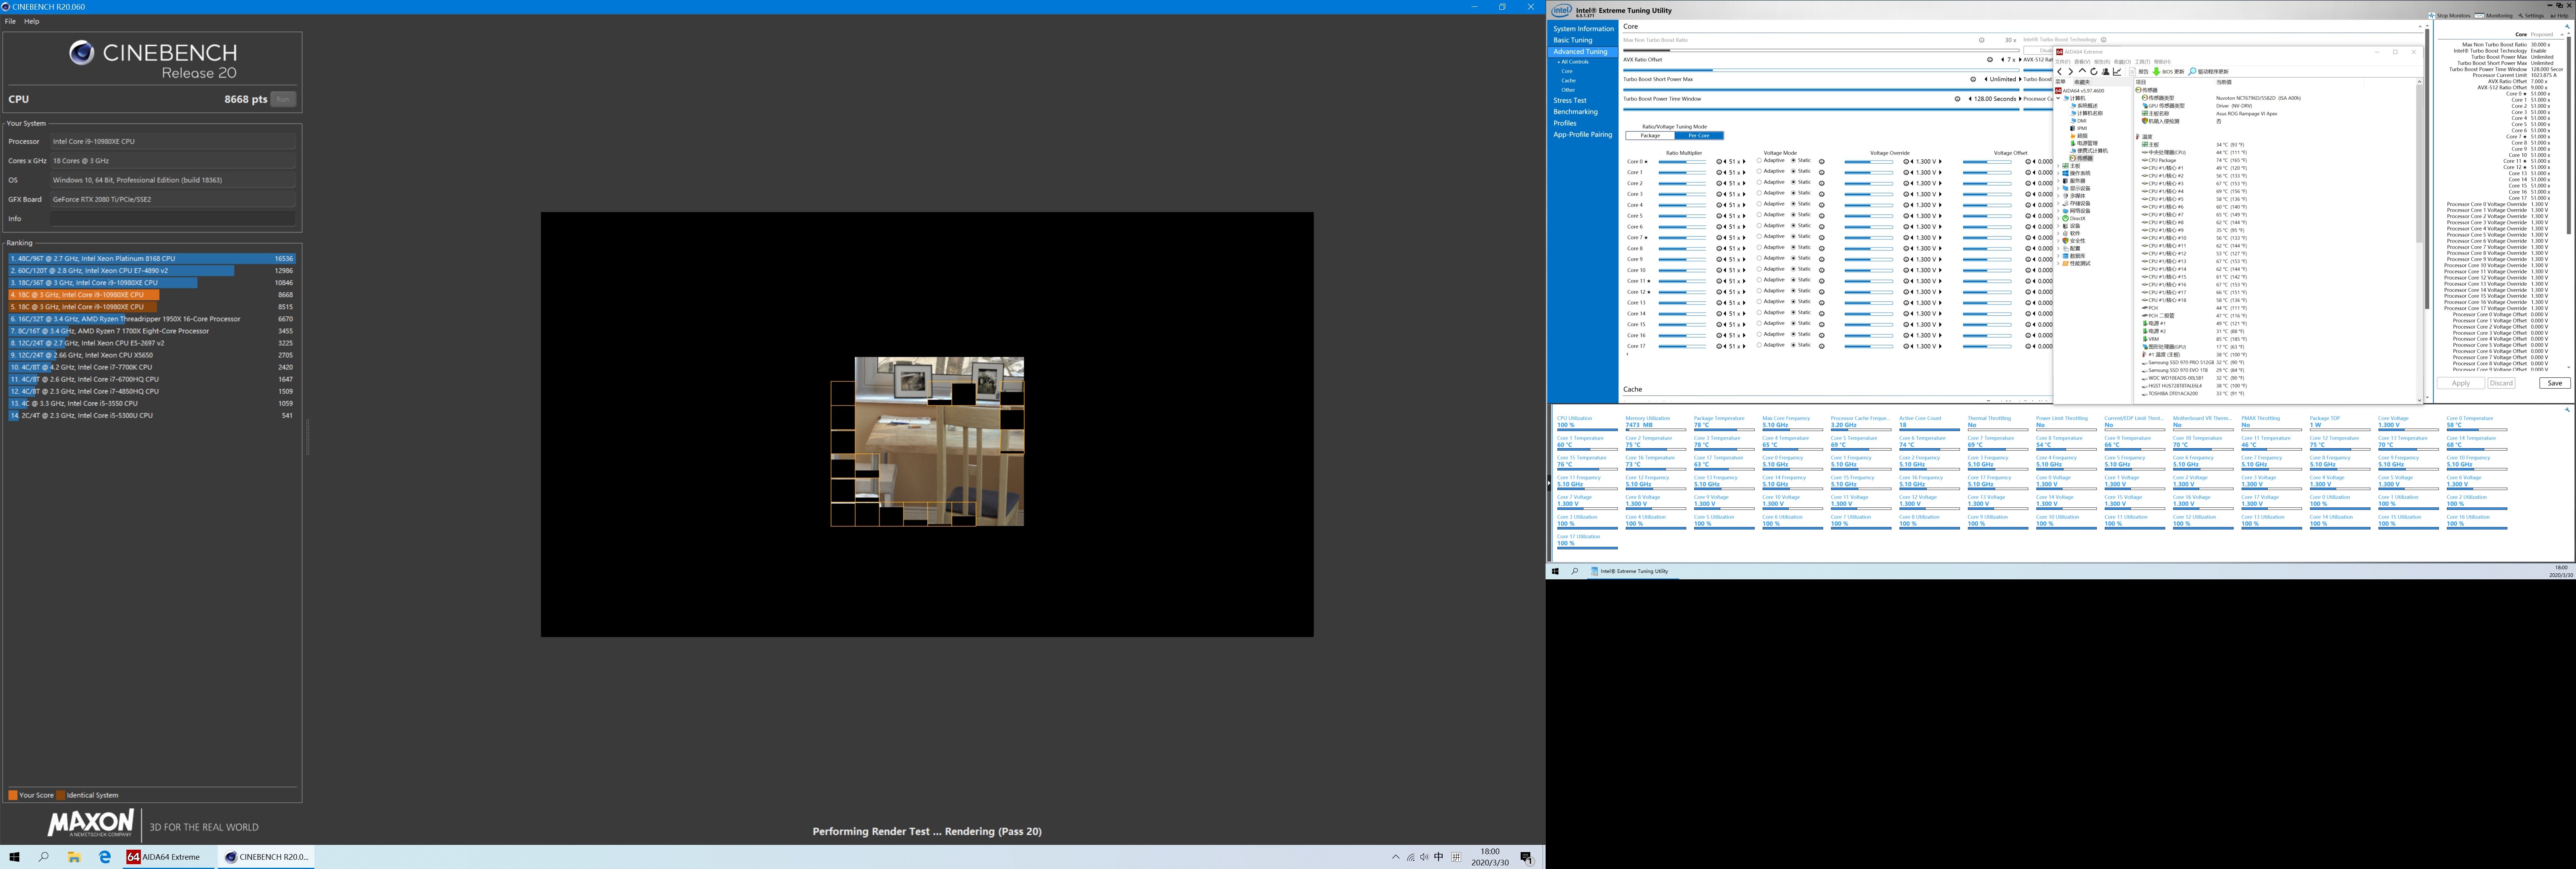
Task: Click Cache sub-item under Advanced Tuning
Action: pyautogui.click(x=1568, y=81)
